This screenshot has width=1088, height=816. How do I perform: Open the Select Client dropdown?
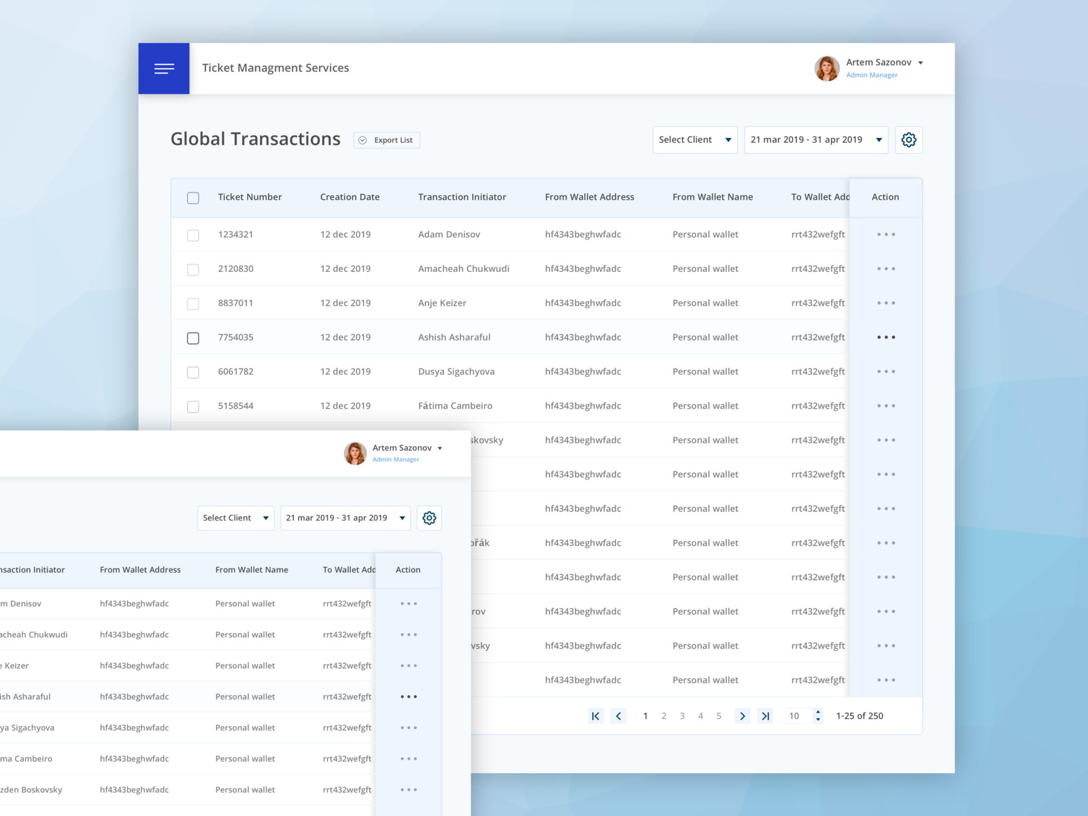694,139
